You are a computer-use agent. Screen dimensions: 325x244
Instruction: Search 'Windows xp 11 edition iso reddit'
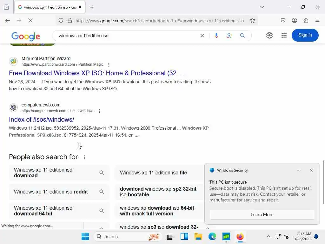[59, 192]
